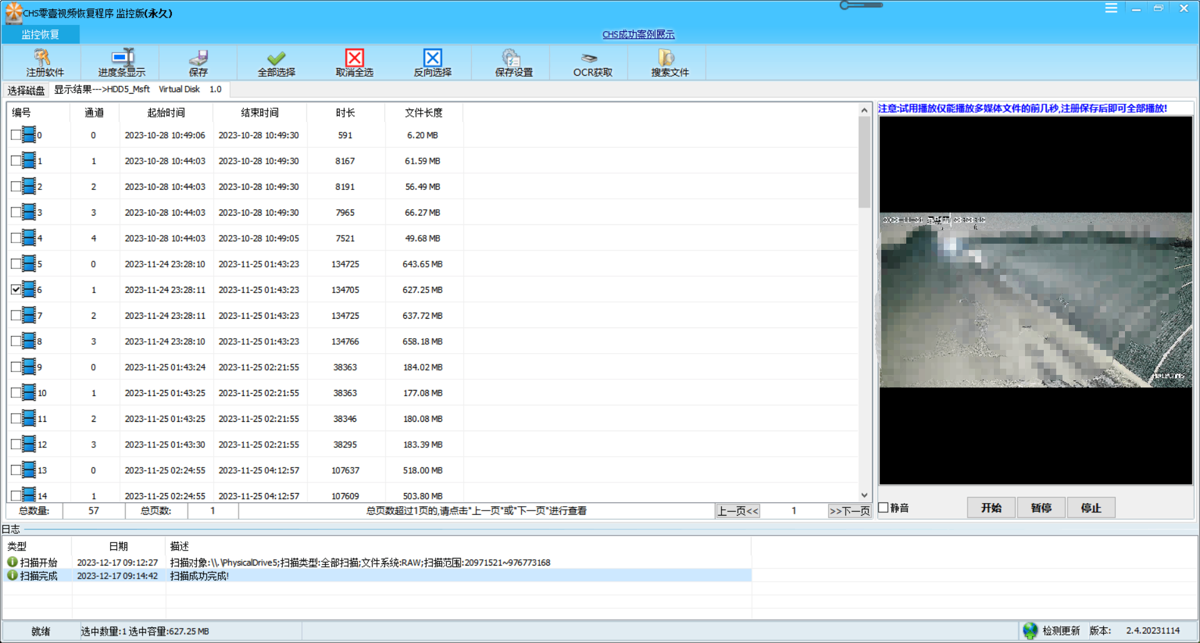Toggle the 进度条显示 progress bar display
Image resolution: width=1200 pixels, height=643 pixels.
coord(121,62)
